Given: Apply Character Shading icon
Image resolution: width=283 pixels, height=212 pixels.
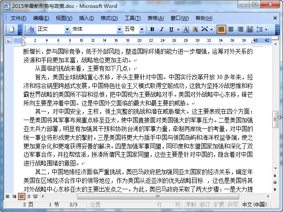Looking at the screenshot, I should pyautogui.click(x=195, y=29).
